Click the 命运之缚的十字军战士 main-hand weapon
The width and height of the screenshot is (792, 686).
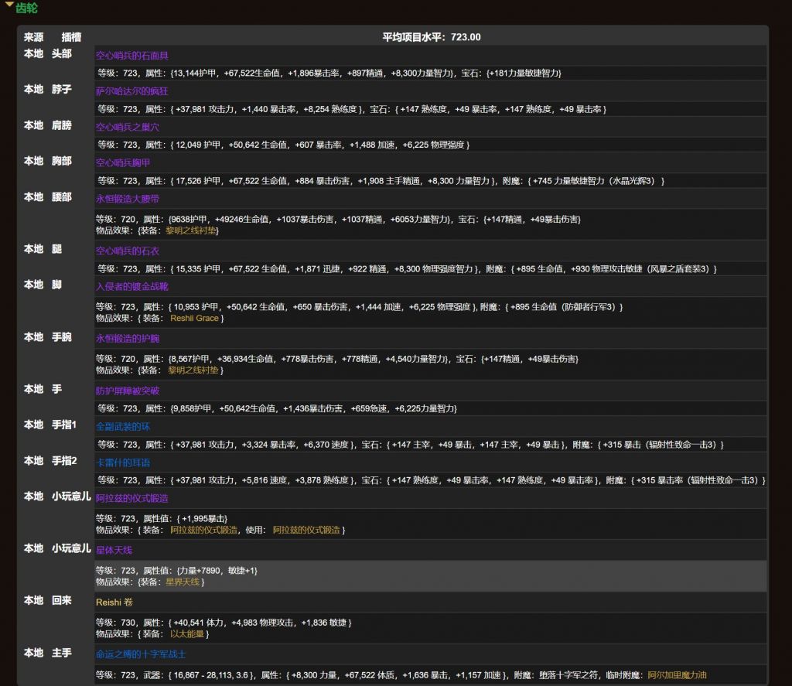tap(141, 654)
